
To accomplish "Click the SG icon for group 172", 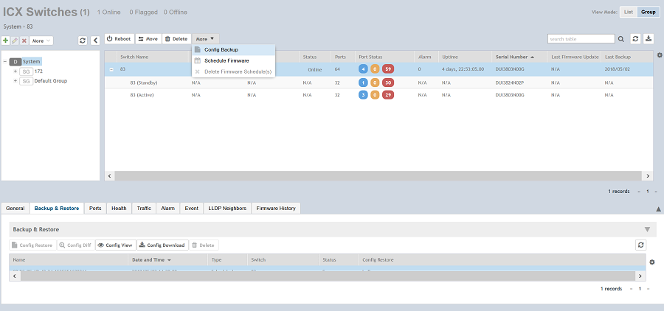I will coord(26,71).
